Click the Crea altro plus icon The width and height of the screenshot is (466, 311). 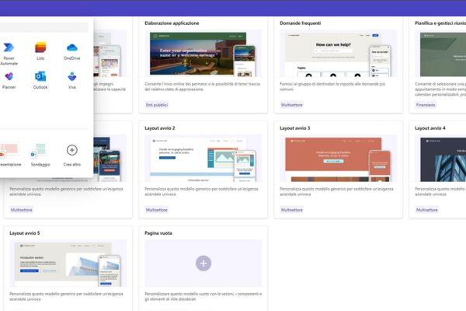72,150
